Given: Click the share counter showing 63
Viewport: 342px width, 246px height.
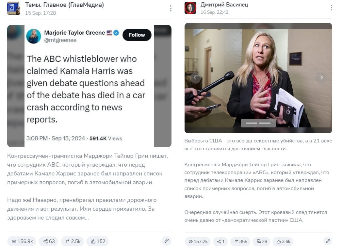Looking at the screenshot, I should coord(49,241).
